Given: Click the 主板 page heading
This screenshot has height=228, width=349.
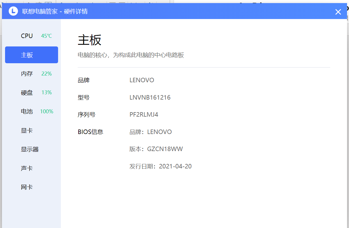Looking at the screenshot, I should tap(89, 40).
